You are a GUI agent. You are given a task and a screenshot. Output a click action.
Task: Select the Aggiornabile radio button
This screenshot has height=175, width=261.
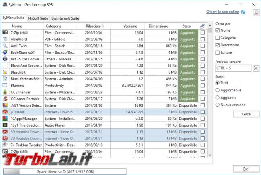tap(217, 90)
